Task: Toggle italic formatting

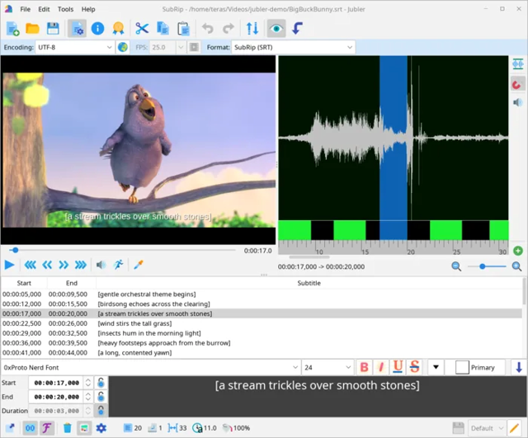Action: coord(381,367)
